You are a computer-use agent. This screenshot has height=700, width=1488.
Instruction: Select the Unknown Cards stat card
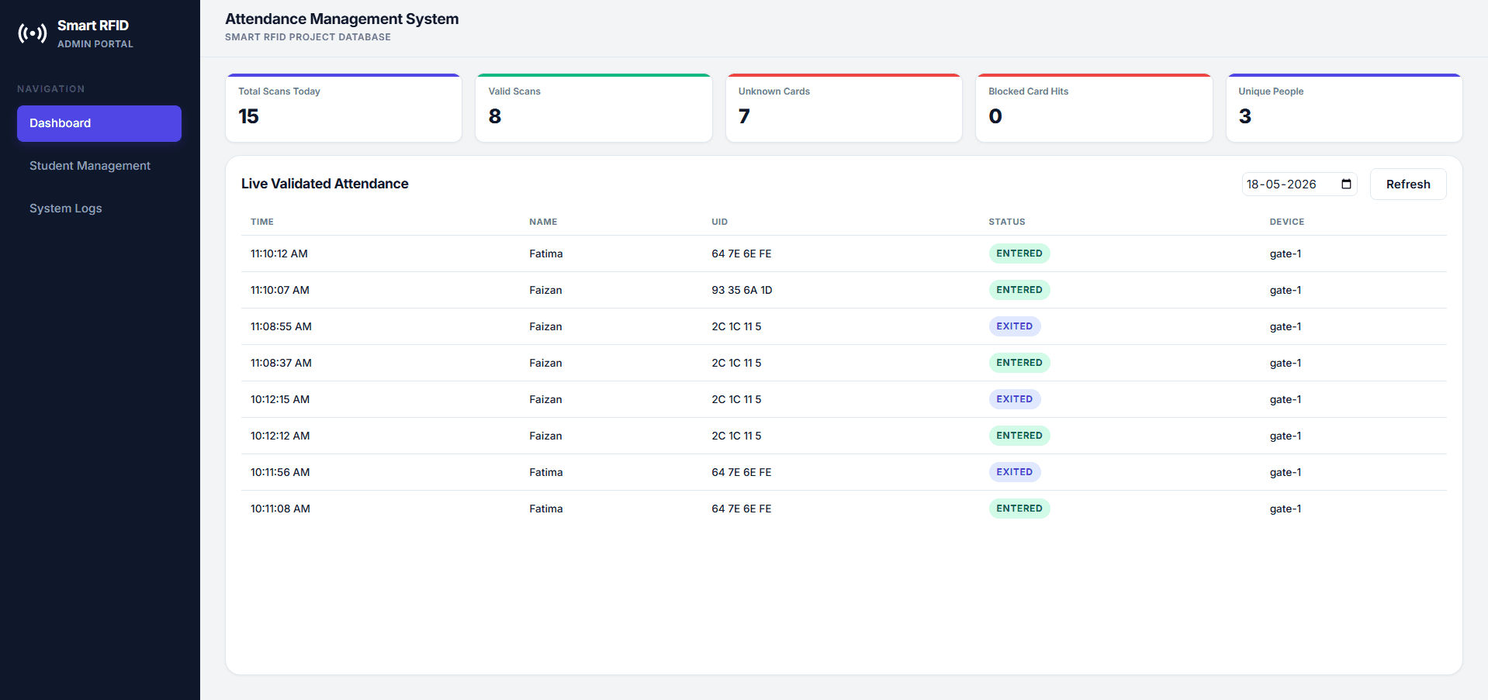point(844,108)
